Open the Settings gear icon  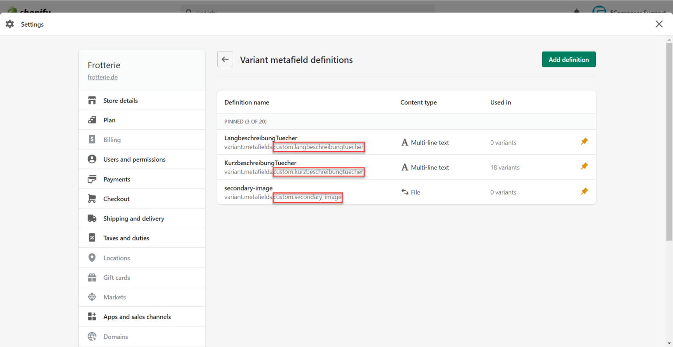coord(9,24)
